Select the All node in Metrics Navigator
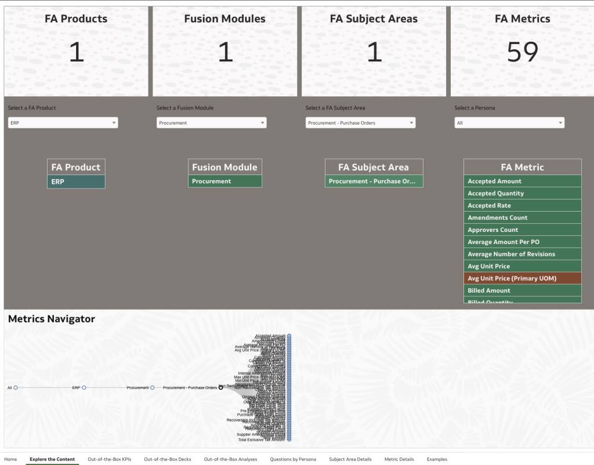 [15, 387]
